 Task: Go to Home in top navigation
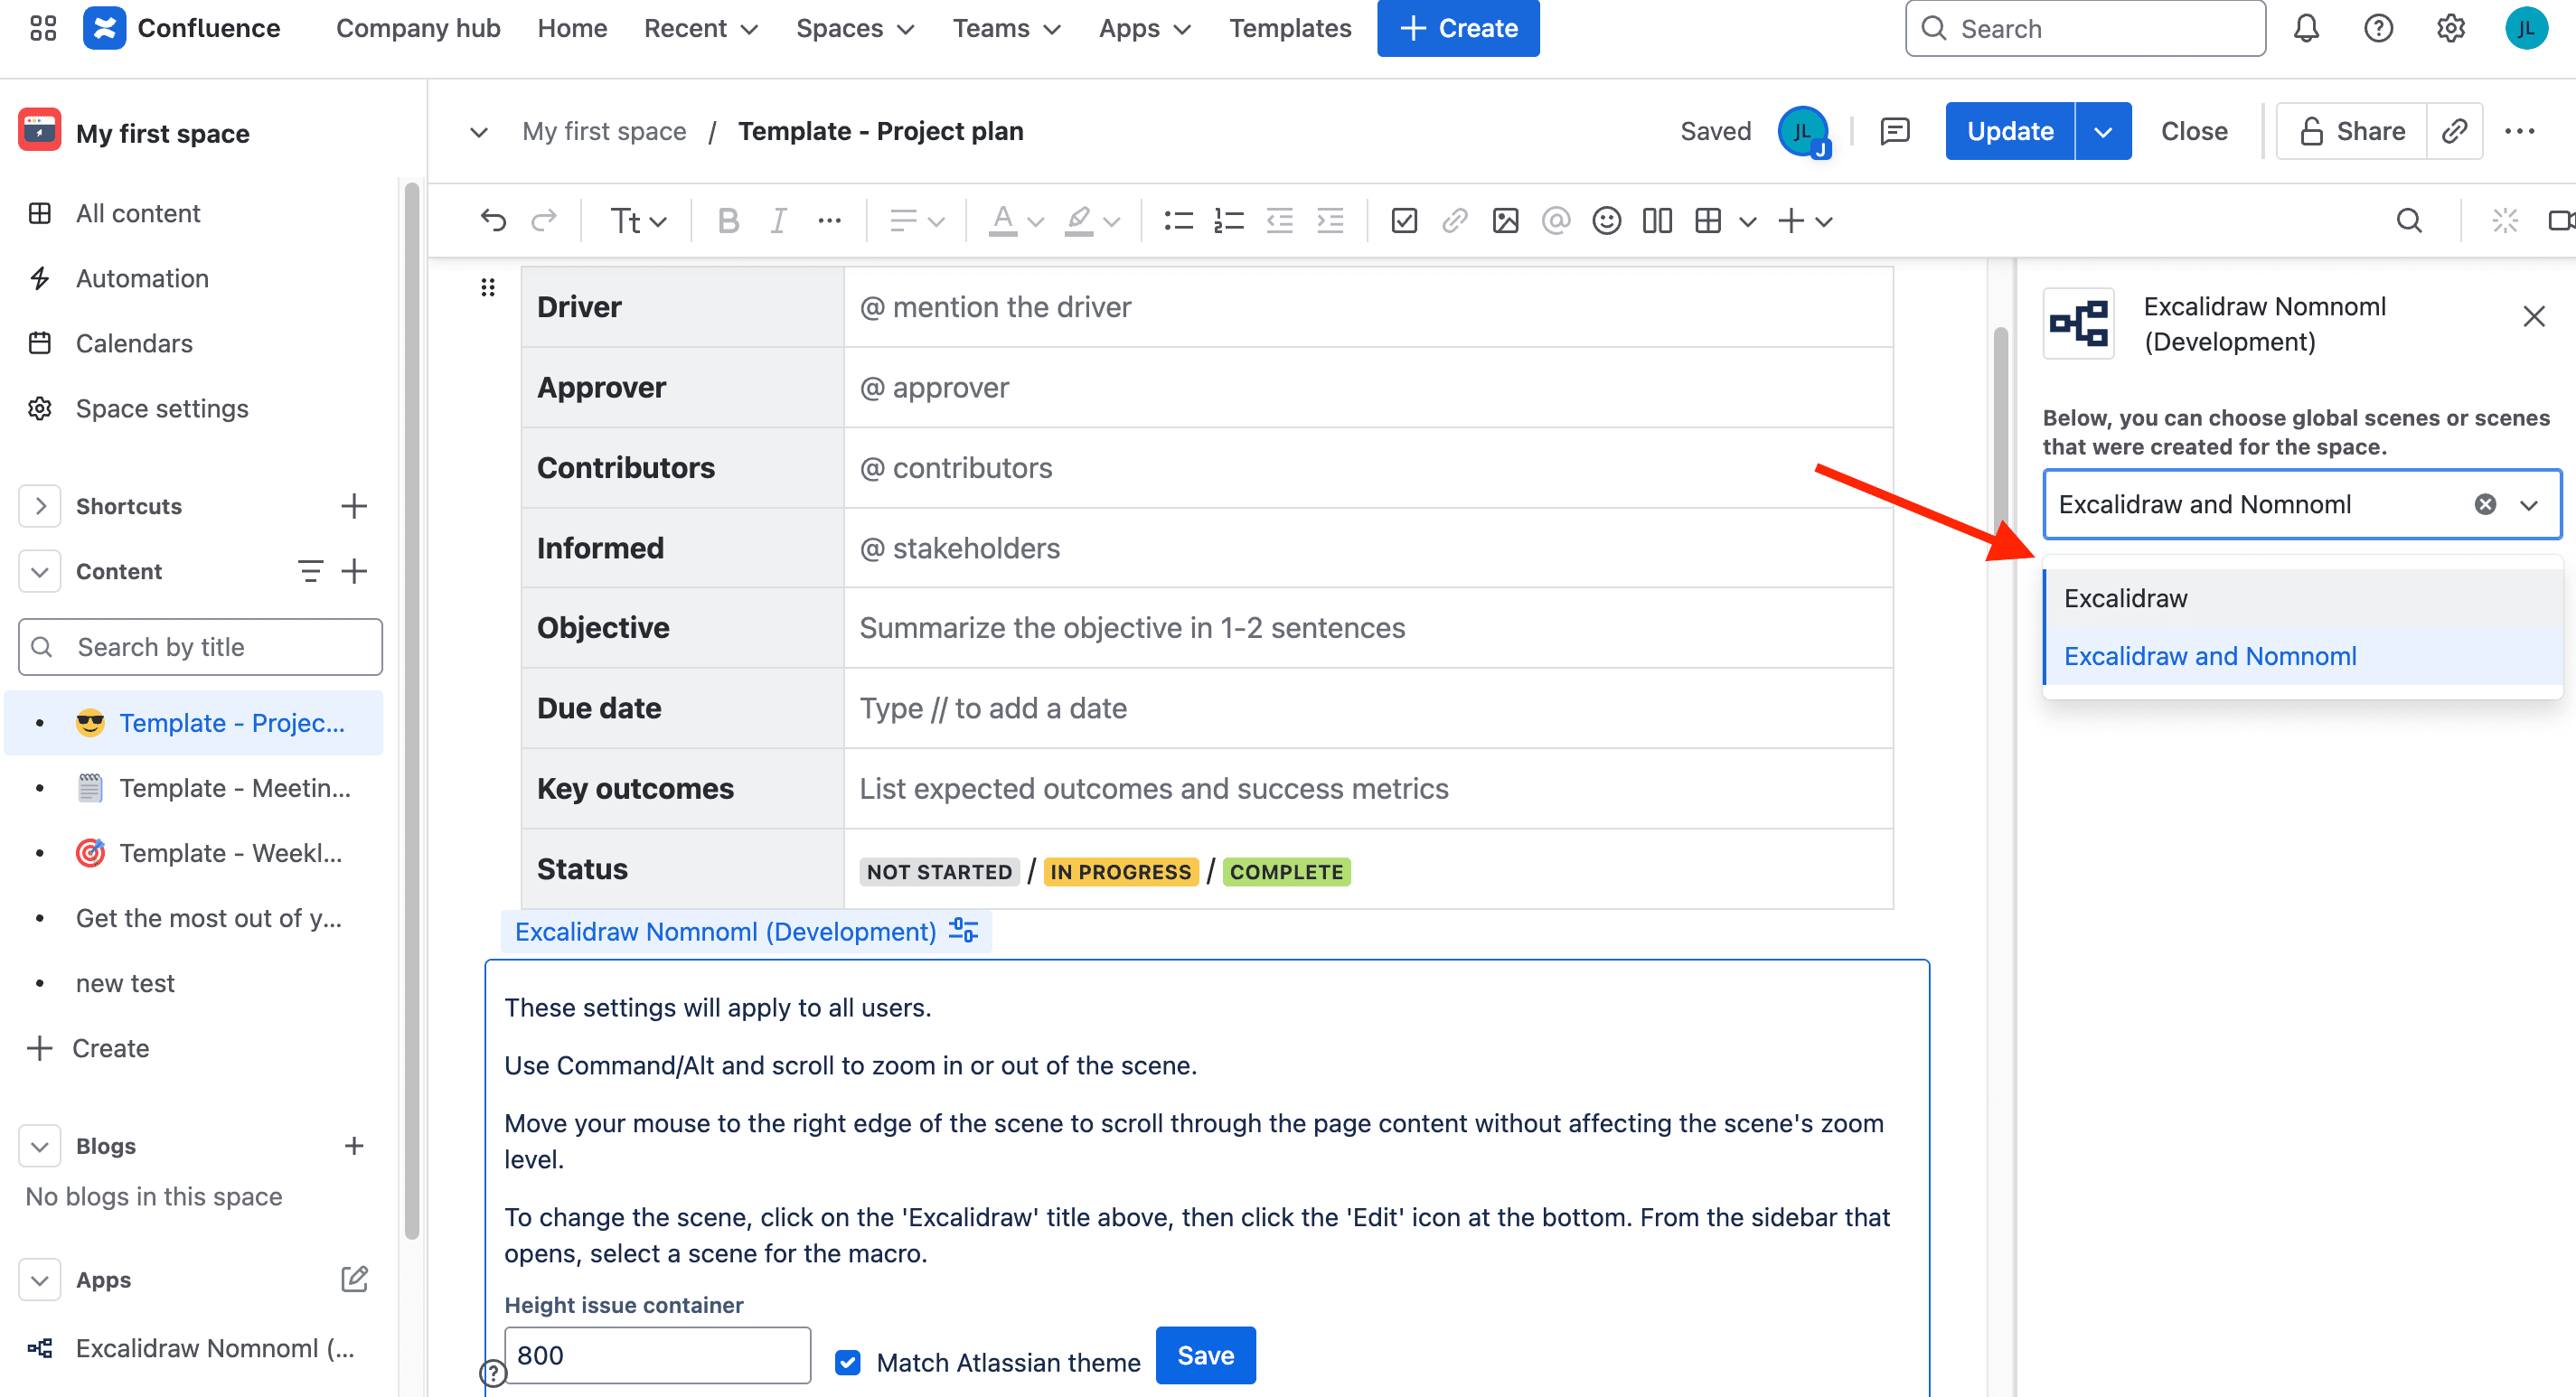coord(572,28)
